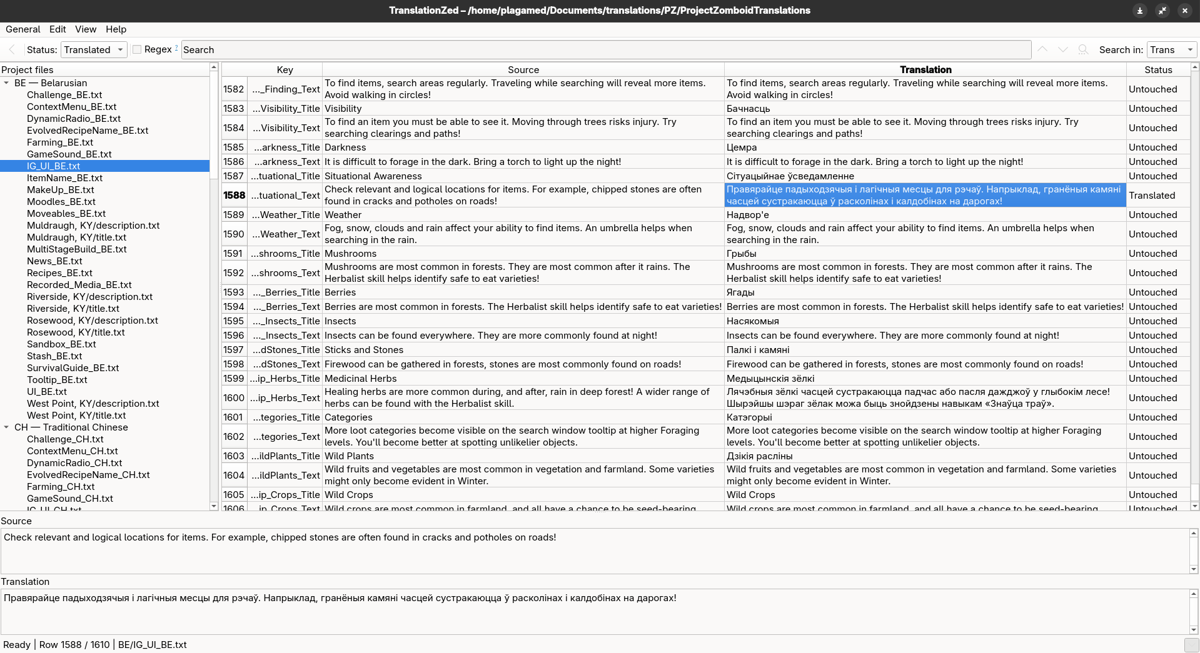Select row 1605 Wild Crops key cell
1200x653 pixels.
[x=285, y=495]
